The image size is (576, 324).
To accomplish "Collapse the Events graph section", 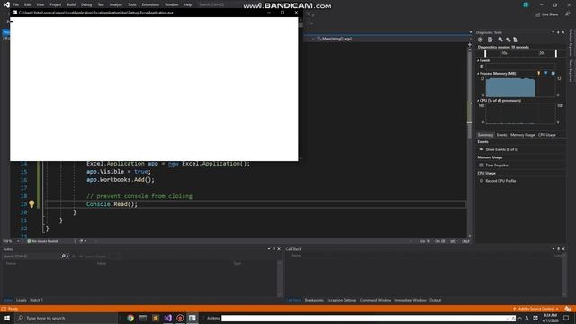I will pos(478,60).
